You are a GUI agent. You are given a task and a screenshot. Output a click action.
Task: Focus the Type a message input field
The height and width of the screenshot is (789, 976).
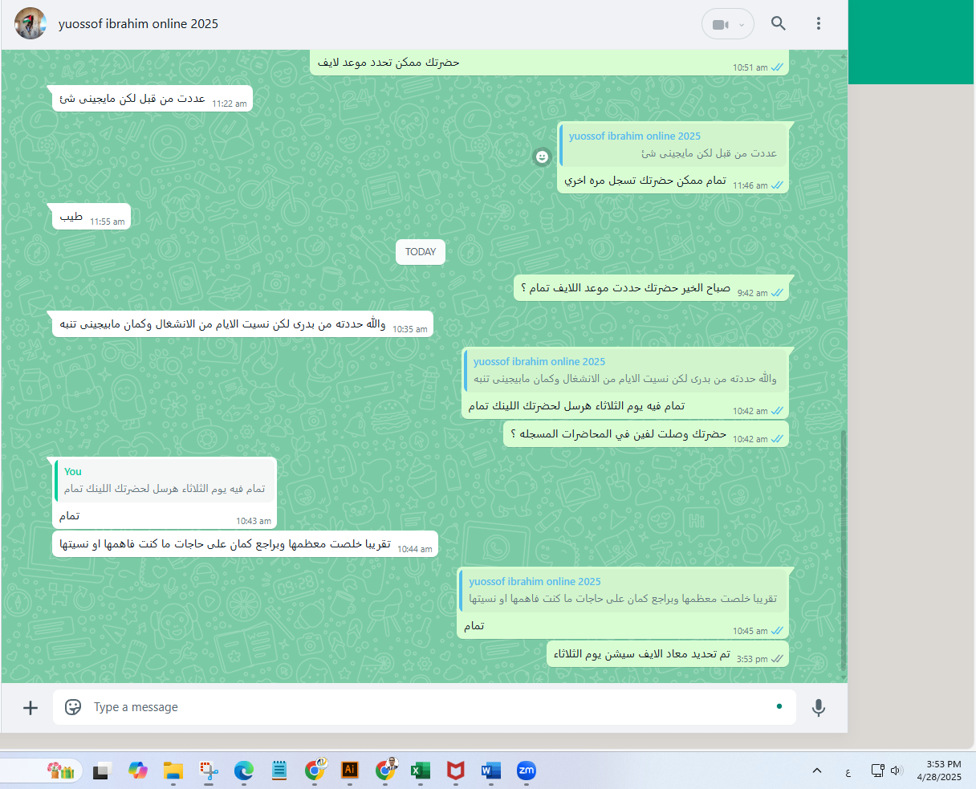tap(425, 707)
